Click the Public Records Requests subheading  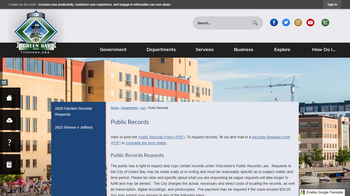pyautogui.click(x=137, y=155)
